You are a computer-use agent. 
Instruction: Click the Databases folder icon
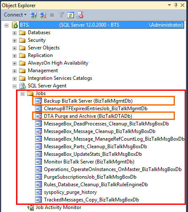(22, 33)
